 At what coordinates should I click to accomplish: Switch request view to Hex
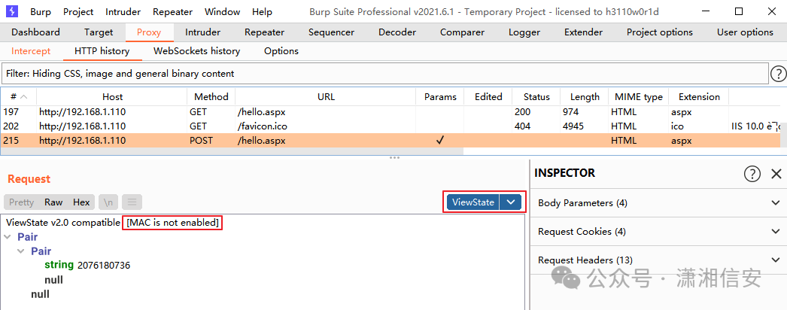pos(81,202)
